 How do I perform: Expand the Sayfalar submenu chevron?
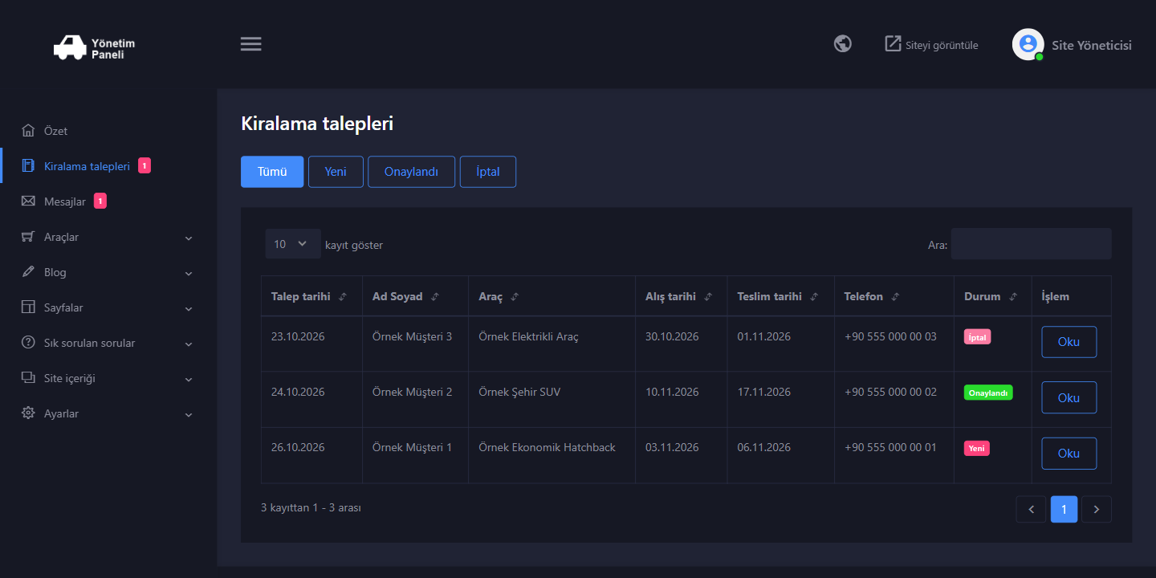(189, 309)
